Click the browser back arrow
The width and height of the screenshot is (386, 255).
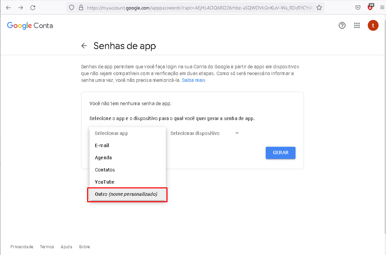click(8, 8)
